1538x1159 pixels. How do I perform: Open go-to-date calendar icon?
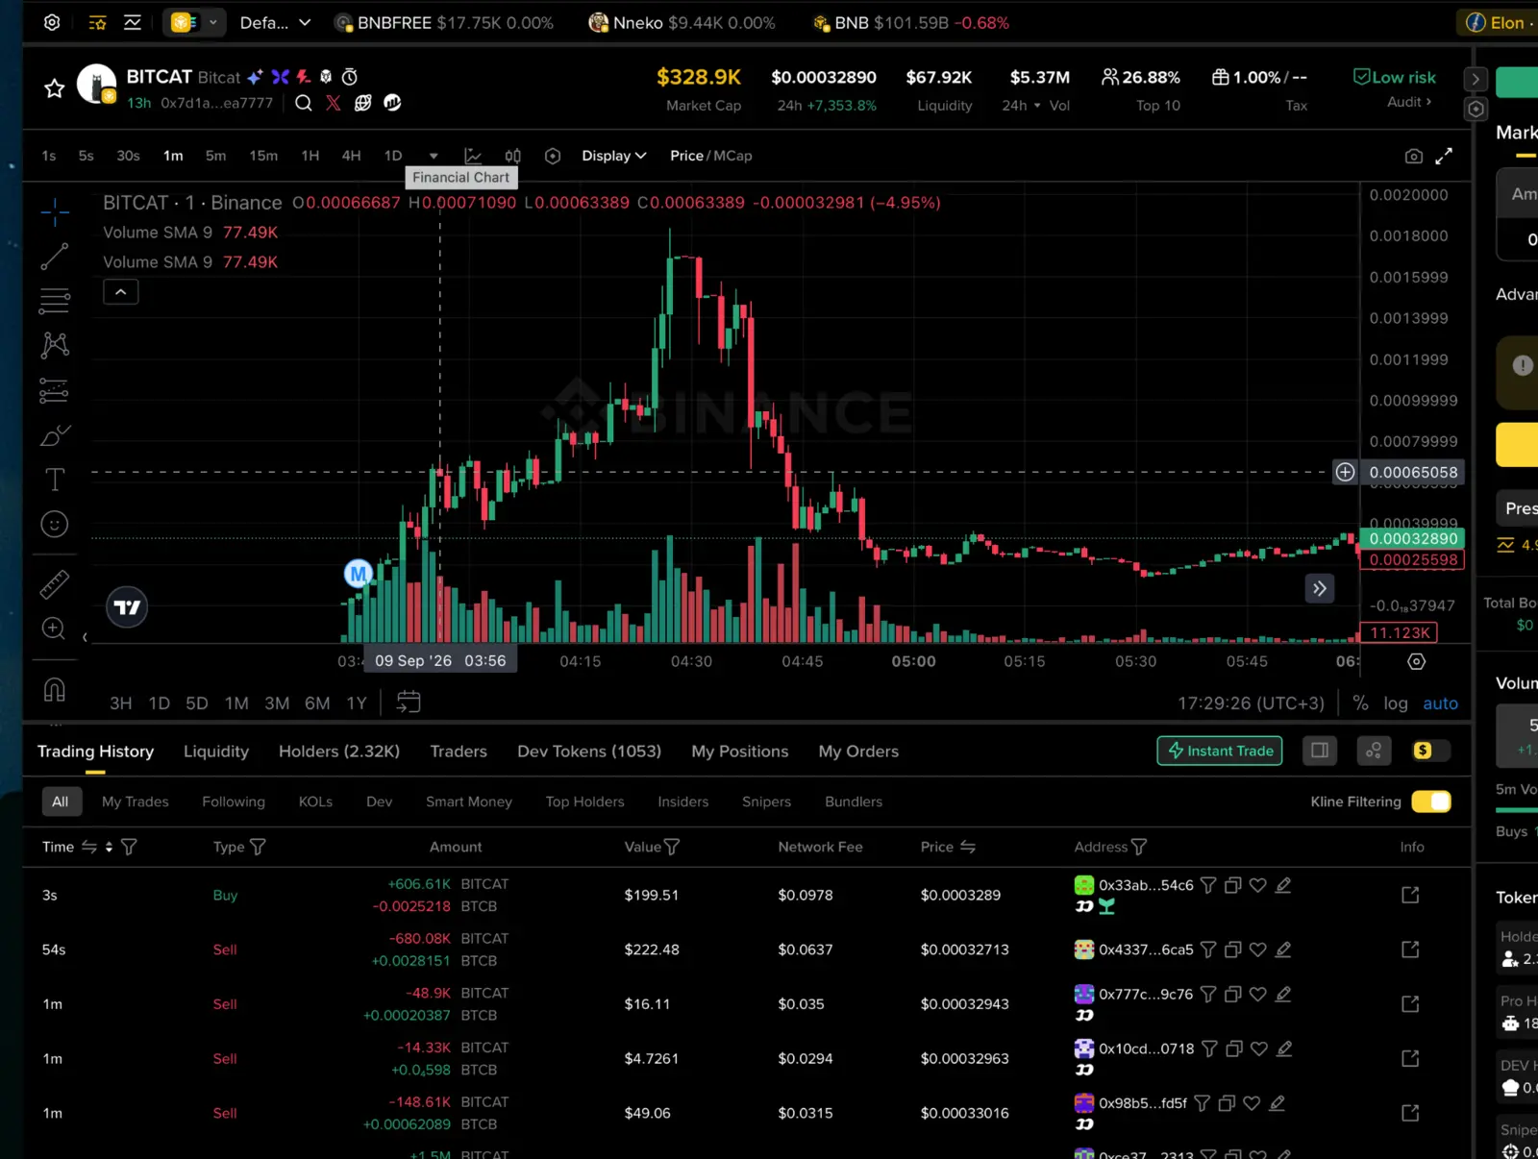409,703
